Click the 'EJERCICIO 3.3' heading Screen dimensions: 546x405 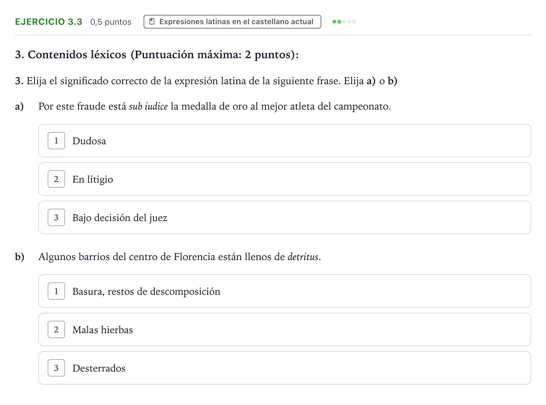point(49,22)
